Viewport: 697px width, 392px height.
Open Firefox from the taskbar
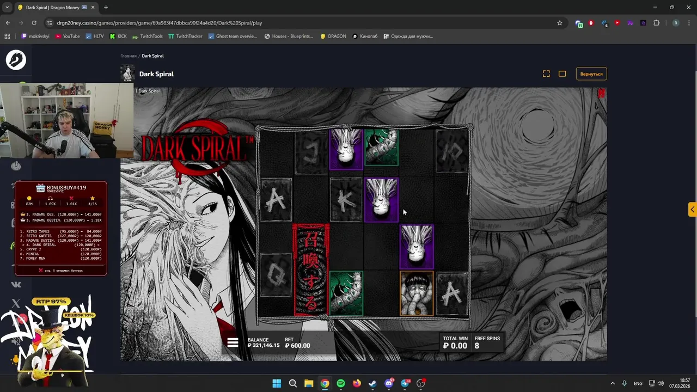357,383
